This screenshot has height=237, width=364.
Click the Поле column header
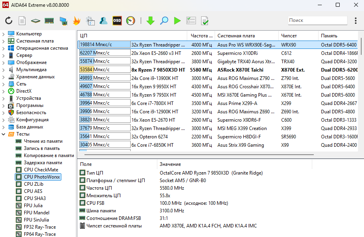tap(117, 164)
